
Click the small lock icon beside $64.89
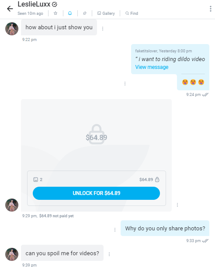coord(157,179)
